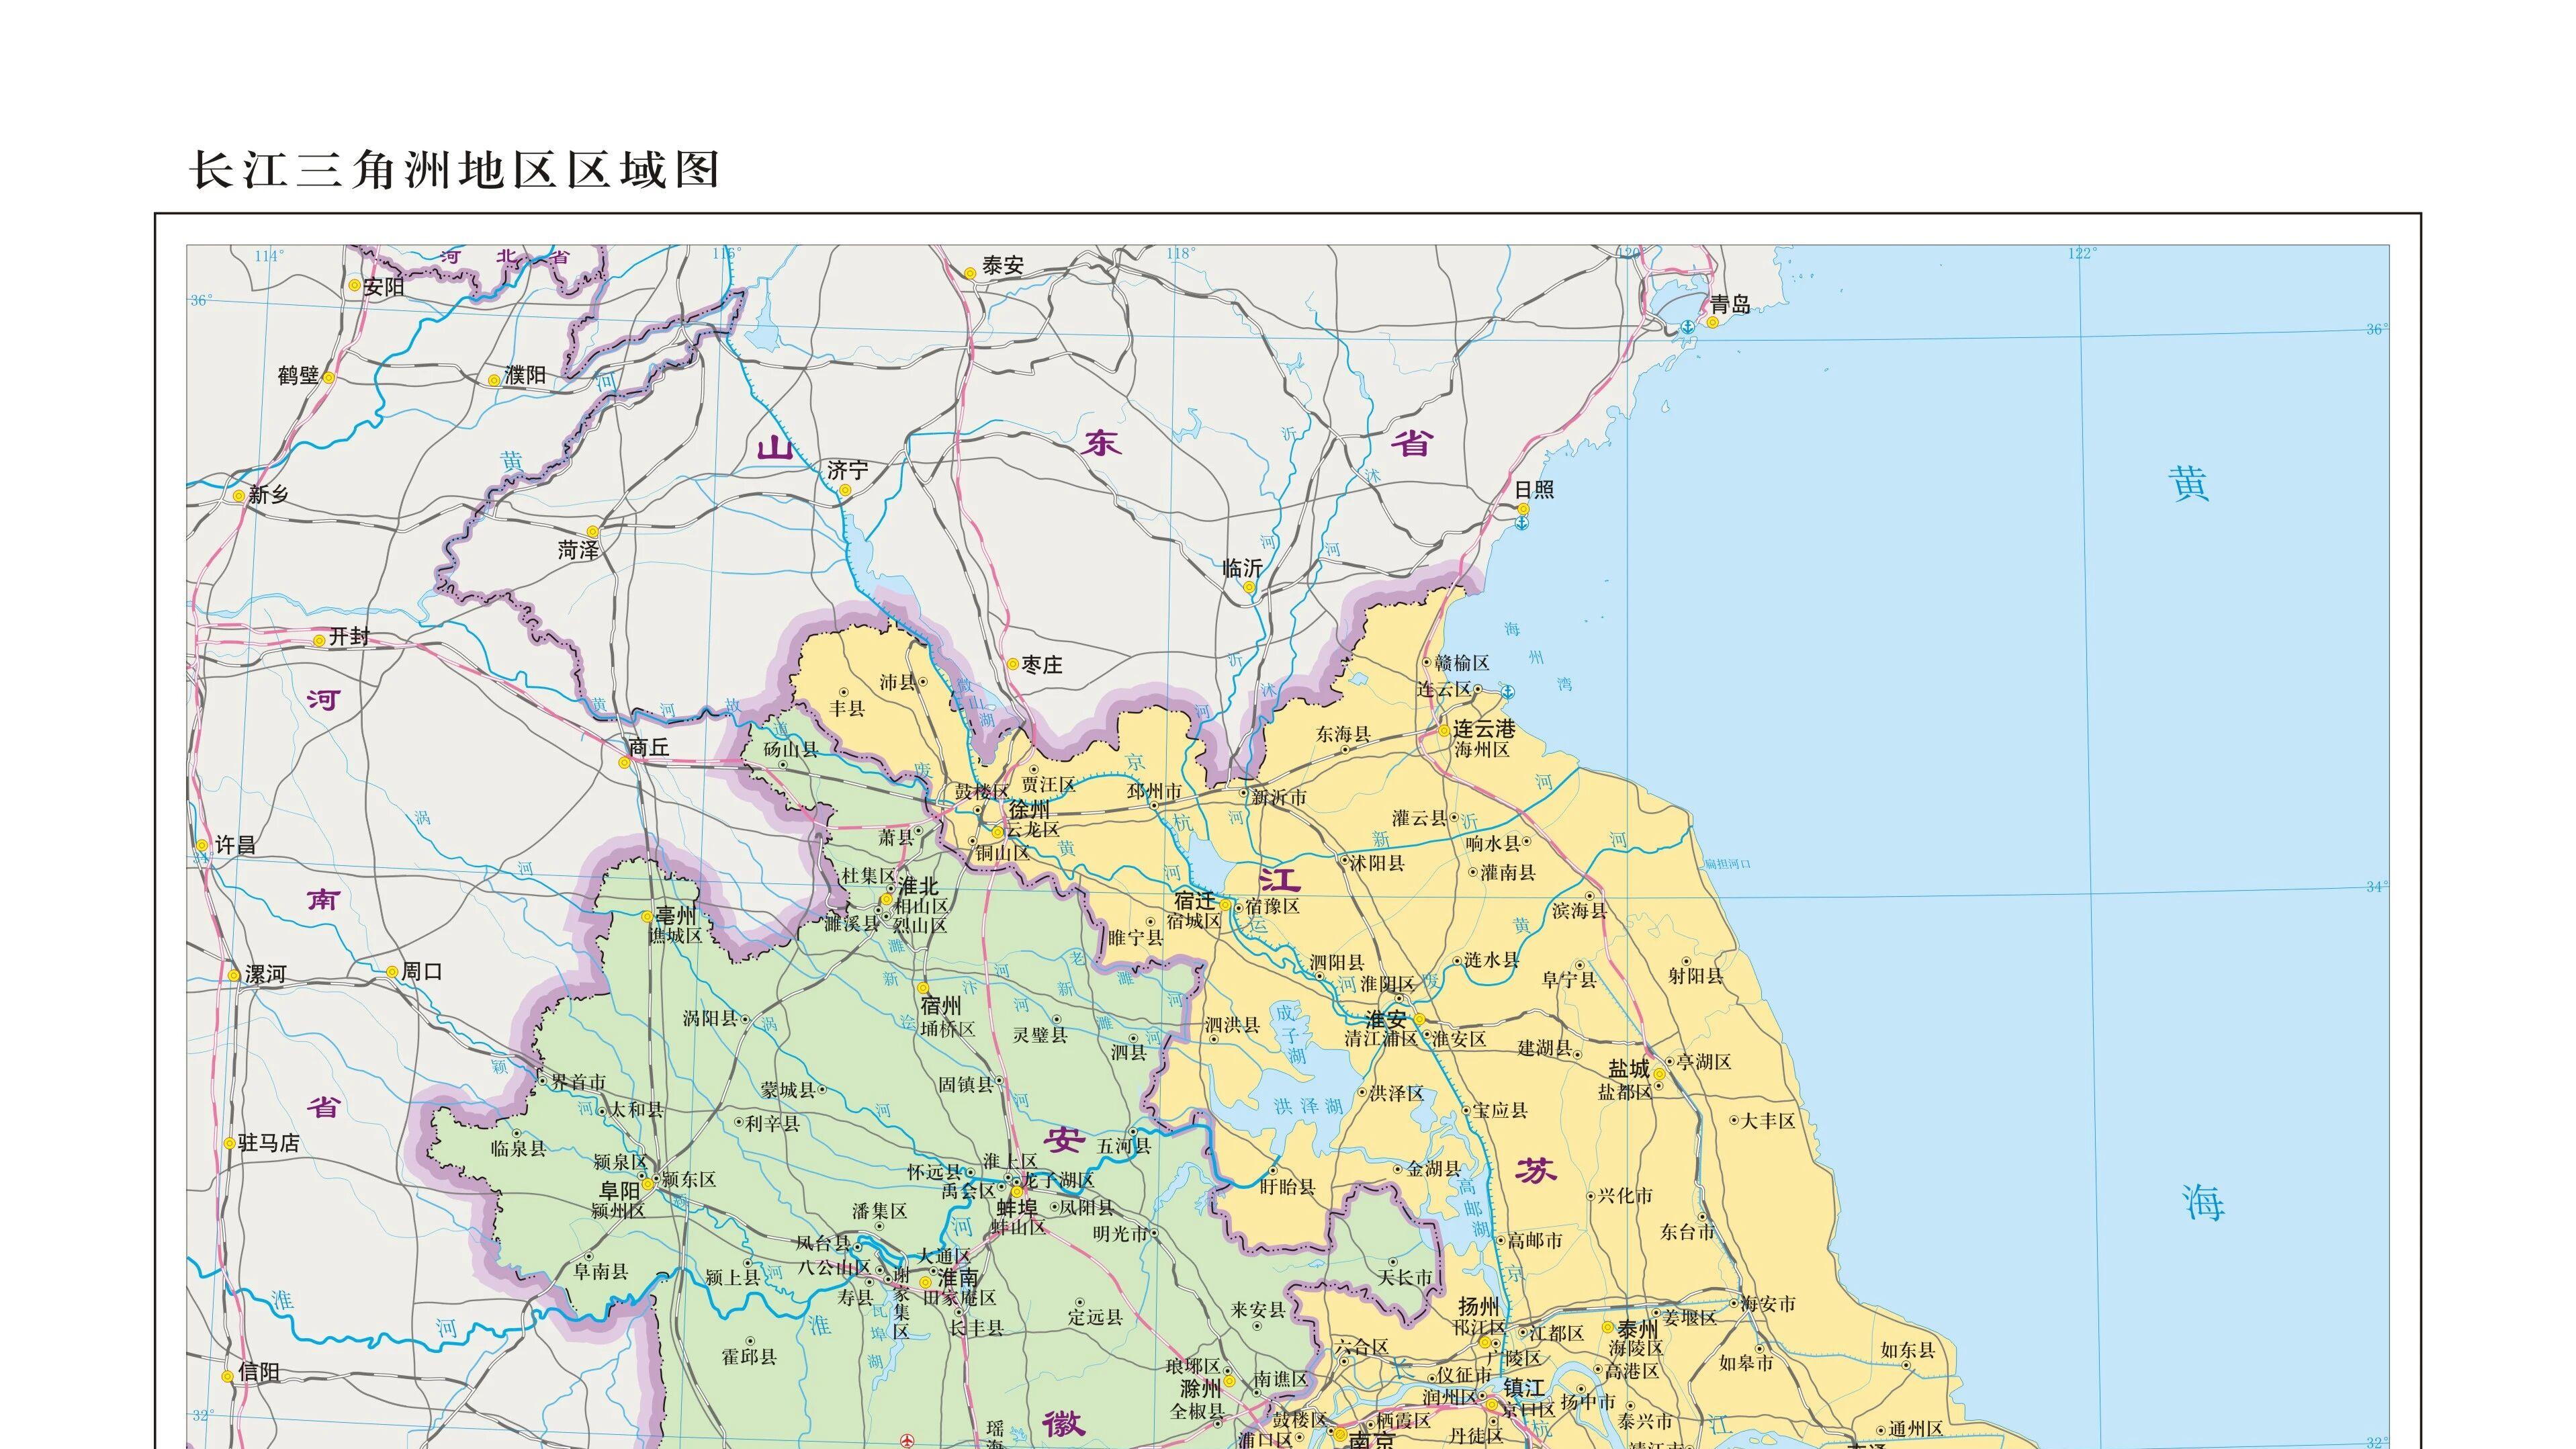Click the 盐城 city marker circle
Viewport: 2576px width, 1449px height.
pyautogui.click(x=1659, y=1074)
